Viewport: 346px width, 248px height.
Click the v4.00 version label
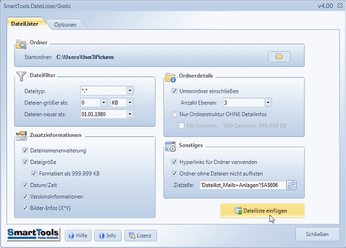[x=325, y=6]
